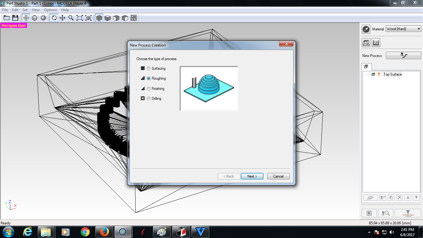
Task: Open the View menu
Action: [x=36, y=10]
